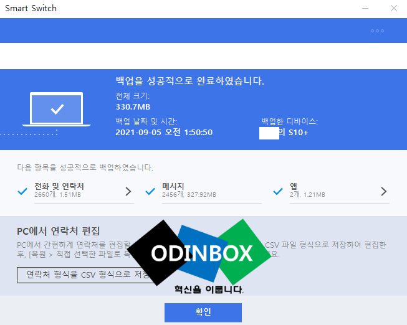This screenshot has width=407, height=325.
Task: Click the backup date 2021-09-05 오전 1:50:50
Action: coord(164,132)
